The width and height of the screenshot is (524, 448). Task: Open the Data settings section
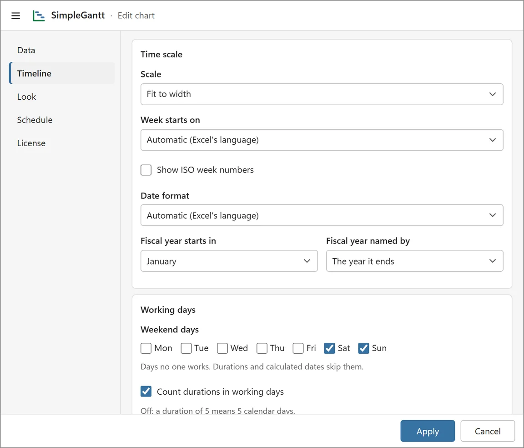click(x=62, y=50)
